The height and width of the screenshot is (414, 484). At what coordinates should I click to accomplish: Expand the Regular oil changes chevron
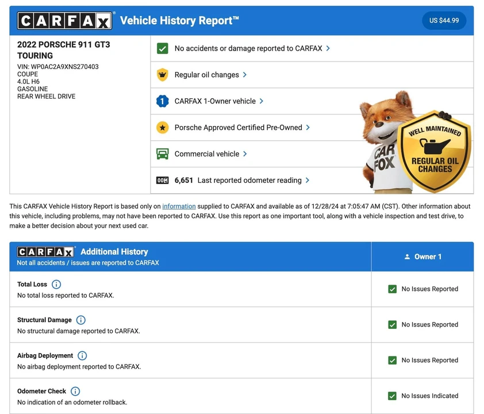click(x=244, y=75)
